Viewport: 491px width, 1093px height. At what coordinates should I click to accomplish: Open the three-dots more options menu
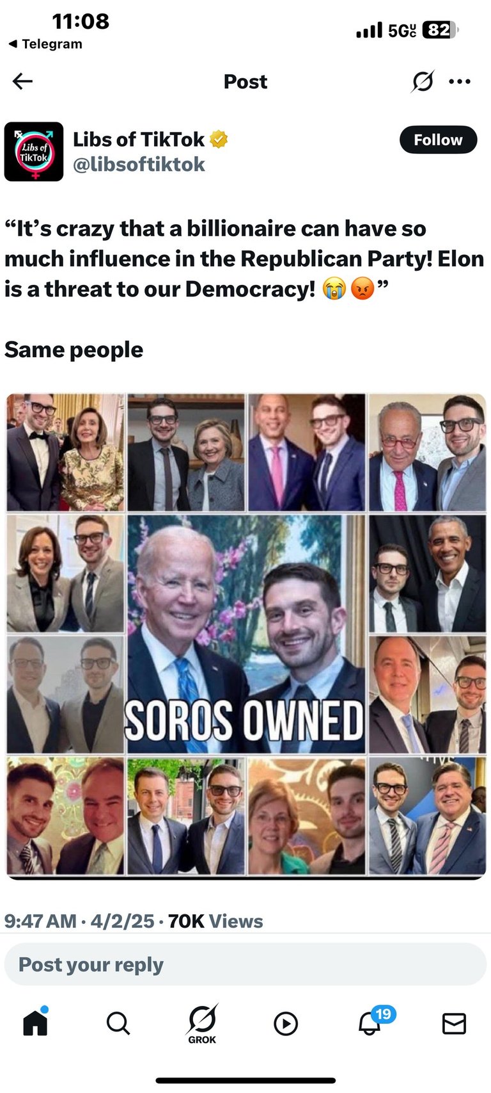click(x=460, y=81)
